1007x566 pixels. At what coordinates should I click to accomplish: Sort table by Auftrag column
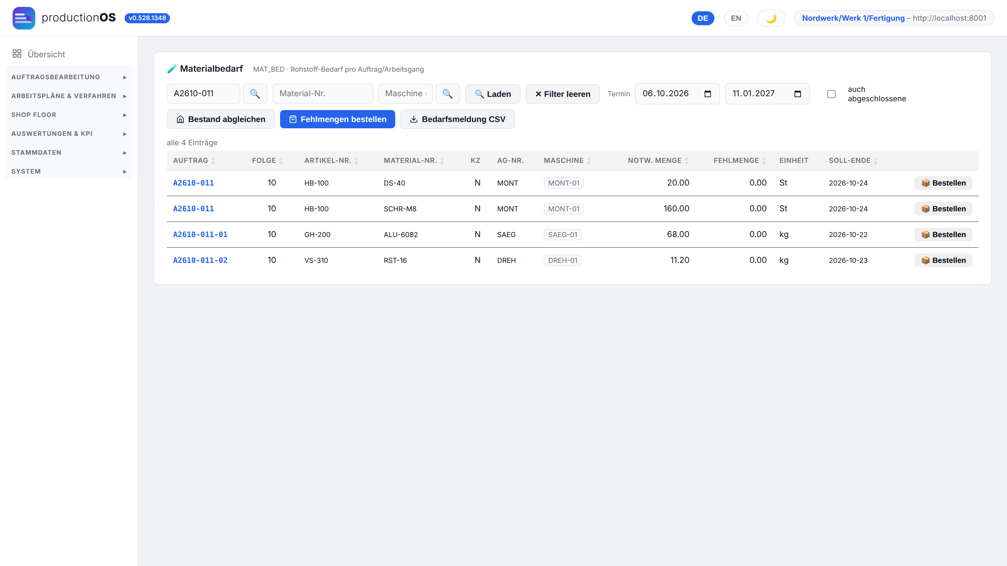point(194,161)
